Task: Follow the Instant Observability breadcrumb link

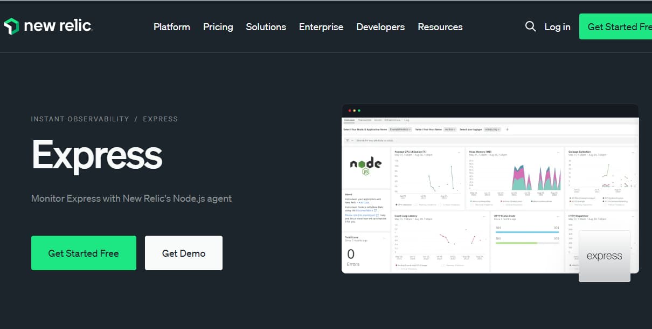Action: (80, 119)
